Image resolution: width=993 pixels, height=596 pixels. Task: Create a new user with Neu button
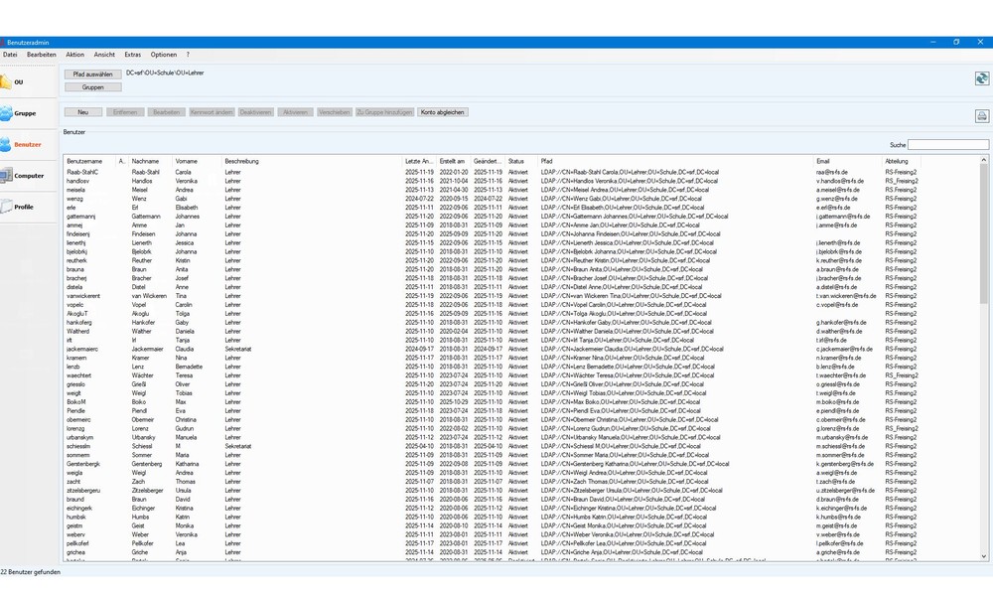tap(83, 112)
